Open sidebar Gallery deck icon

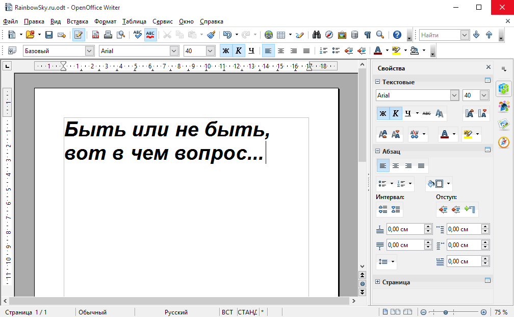(504, 125)
